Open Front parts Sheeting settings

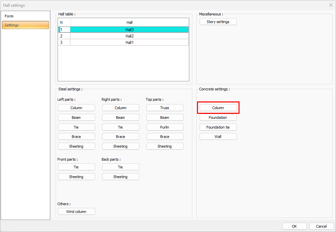[76, 177]
